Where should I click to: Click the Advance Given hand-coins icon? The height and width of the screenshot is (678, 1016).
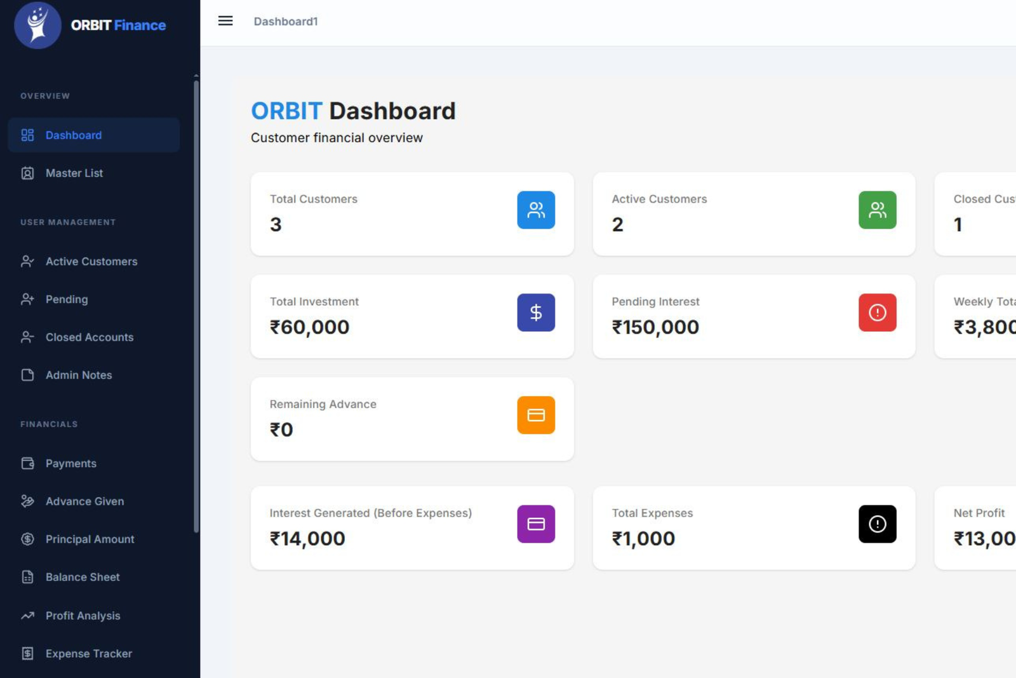[x=27, y=501]
